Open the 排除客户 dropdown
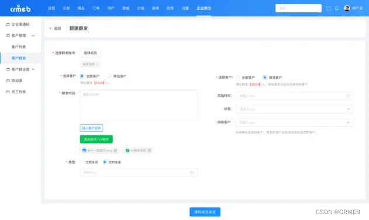 (x=294, y=123)
